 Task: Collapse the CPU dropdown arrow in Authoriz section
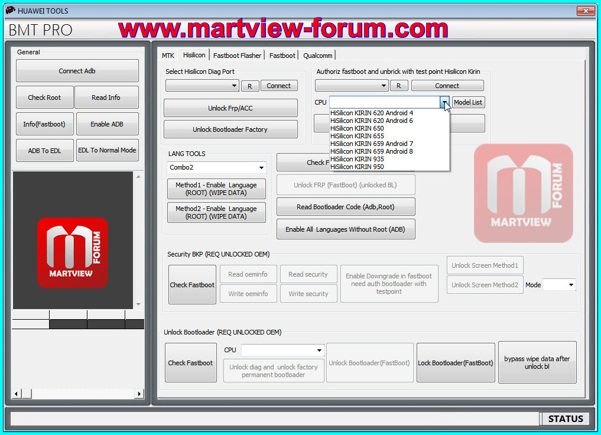click(444, 102)
